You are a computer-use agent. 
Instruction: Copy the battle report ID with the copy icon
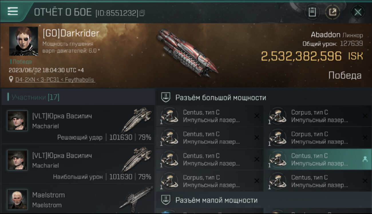coord(142,13)
